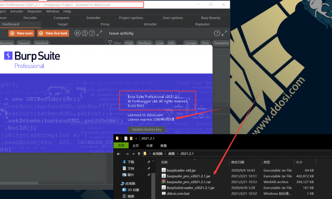Switch to the Extender tab
The width and height of the screenshot is (332, 199).
click(93, 18)
